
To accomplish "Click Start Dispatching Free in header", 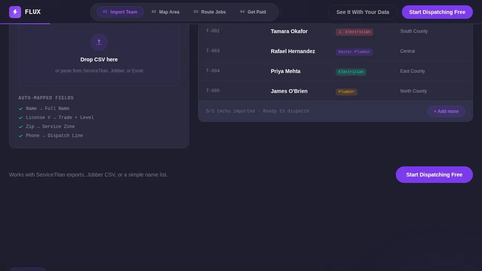I will 437,12.
